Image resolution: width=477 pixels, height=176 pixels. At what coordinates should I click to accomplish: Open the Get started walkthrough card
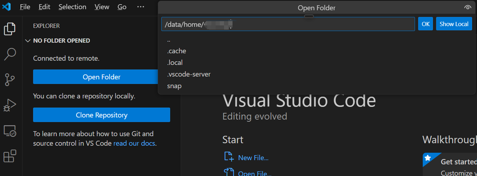point(450,164)
